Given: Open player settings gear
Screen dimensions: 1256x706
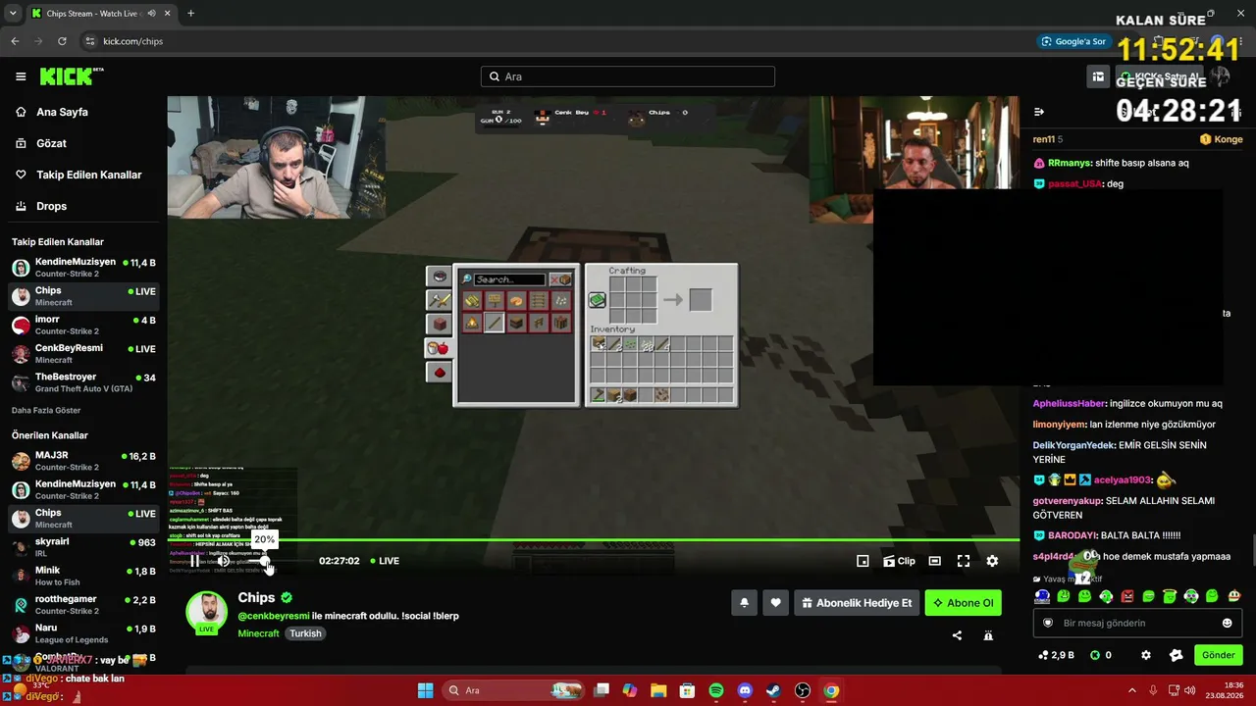Looking at the screenshot, I should (x=992, y=561).
